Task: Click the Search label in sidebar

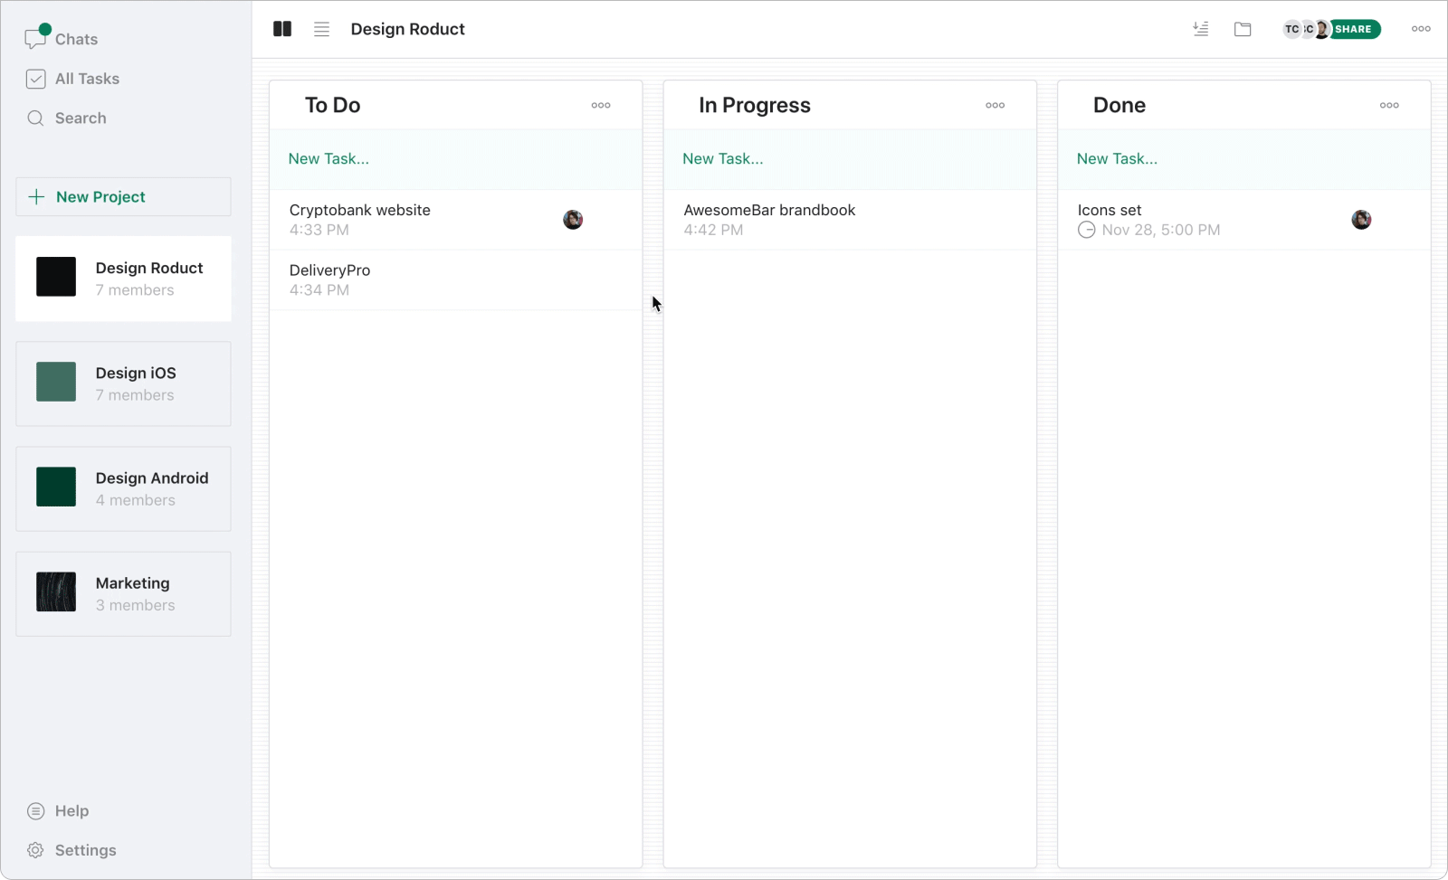Action: (x=81, y=118)
